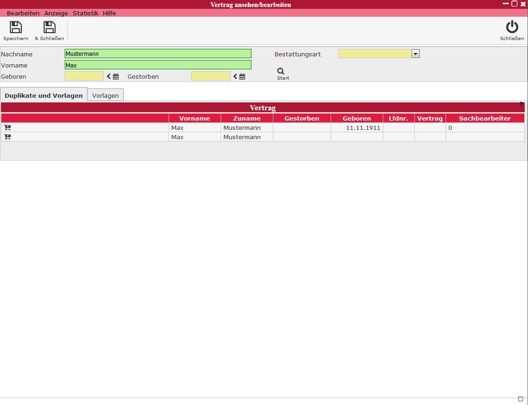The height and width of the screenshot is (405, 528).
Task: Switch to the Vorlagen tab
Action: coord(105,95)
